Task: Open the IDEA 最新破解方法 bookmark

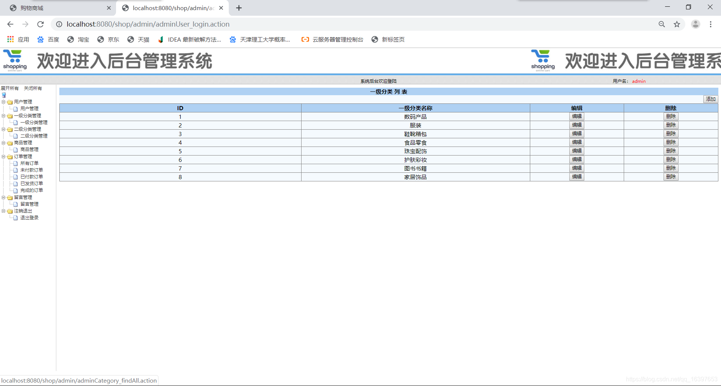Action: [189, 39]
